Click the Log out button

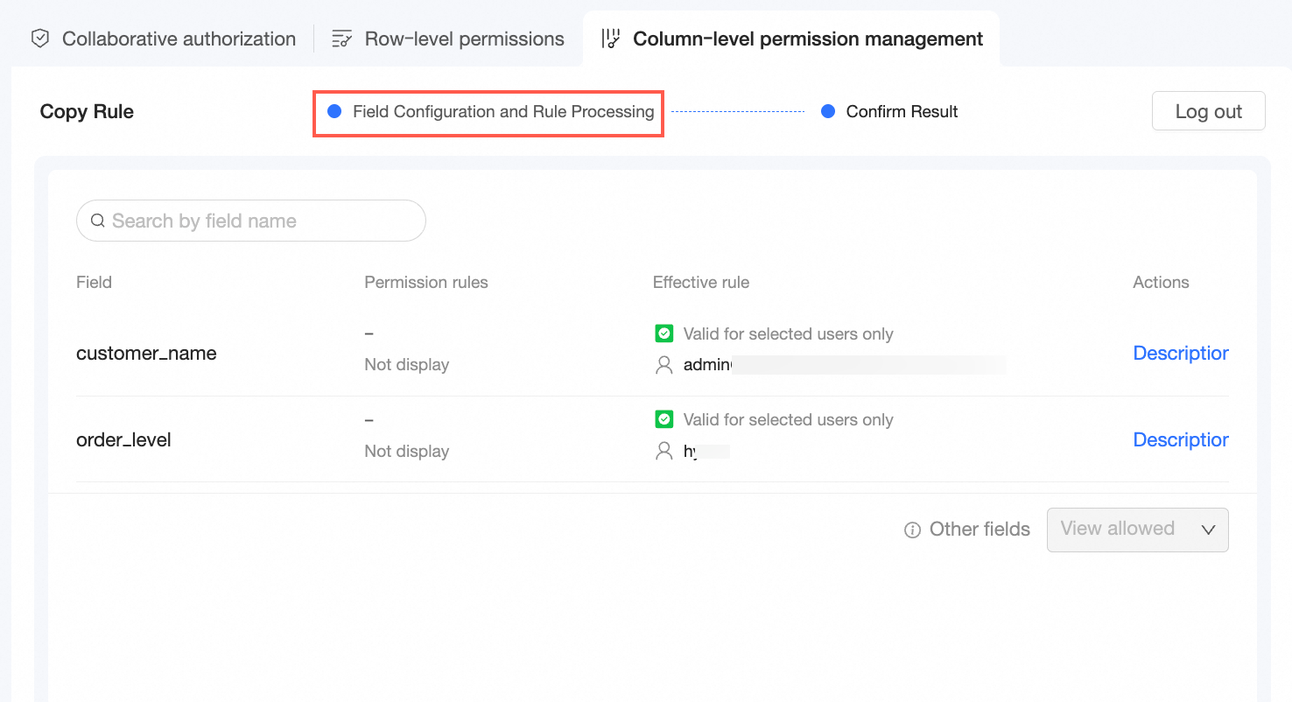(1208, 111)
